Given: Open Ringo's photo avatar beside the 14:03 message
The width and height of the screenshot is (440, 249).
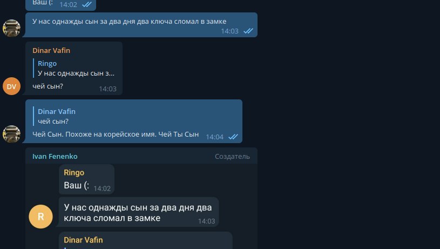Looking at the screenshot, I should [x=11, y=28].
